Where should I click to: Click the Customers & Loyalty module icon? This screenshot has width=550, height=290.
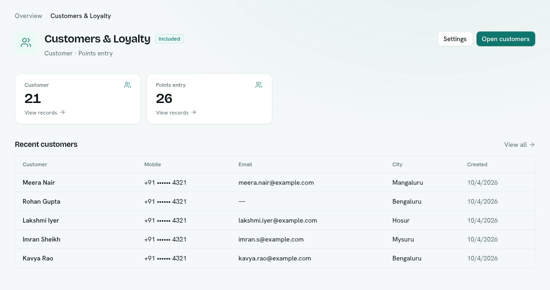click(26, 43)
